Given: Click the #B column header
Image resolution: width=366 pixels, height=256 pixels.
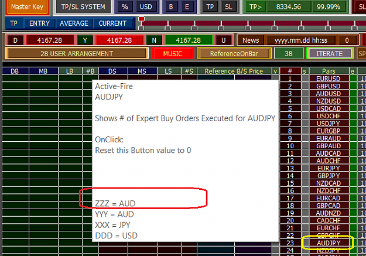Looking at the screenshot, I should (x=90, y=71).
